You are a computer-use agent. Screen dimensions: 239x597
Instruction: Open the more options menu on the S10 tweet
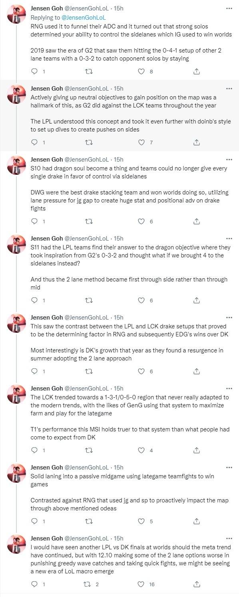click(229, 159)
